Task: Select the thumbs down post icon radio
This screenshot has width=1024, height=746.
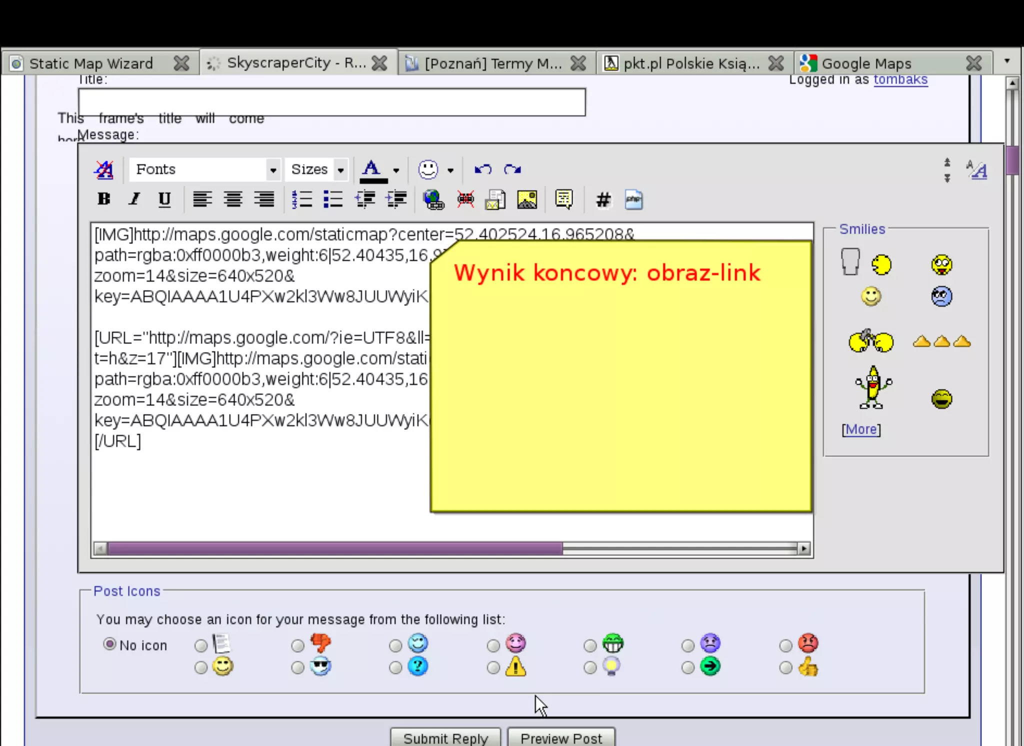Action: (x=298, y=645)
